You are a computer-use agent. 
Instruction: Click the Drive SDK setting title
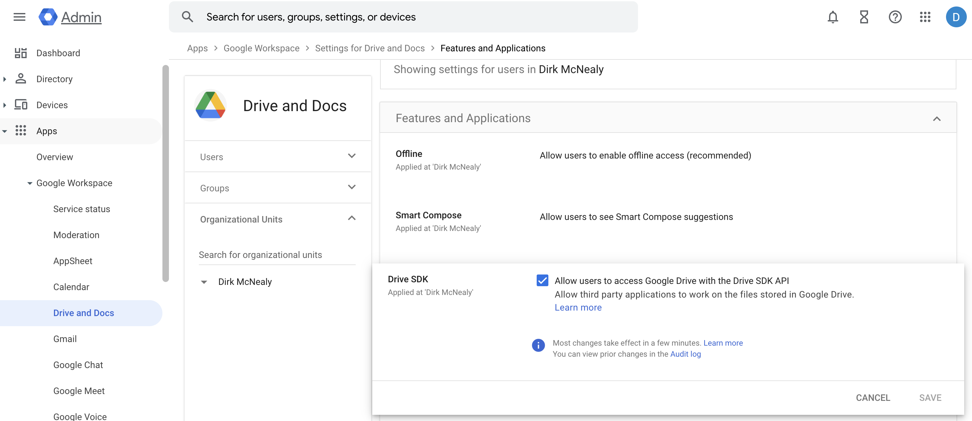point(408,279)
